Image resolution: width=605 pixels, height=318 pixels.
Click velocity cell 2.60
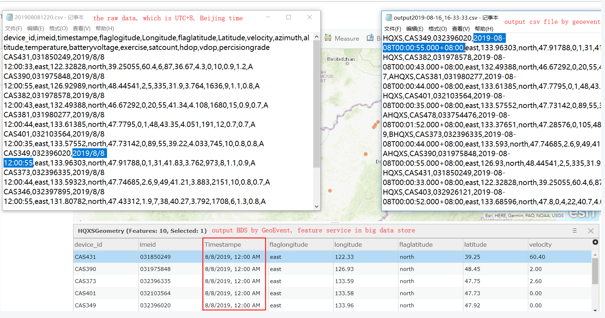(x=560, y=281)
